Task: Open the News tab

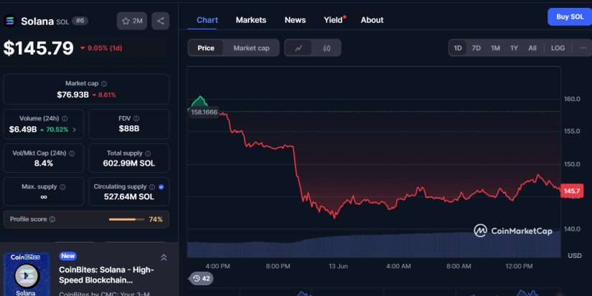Action: 295,20
